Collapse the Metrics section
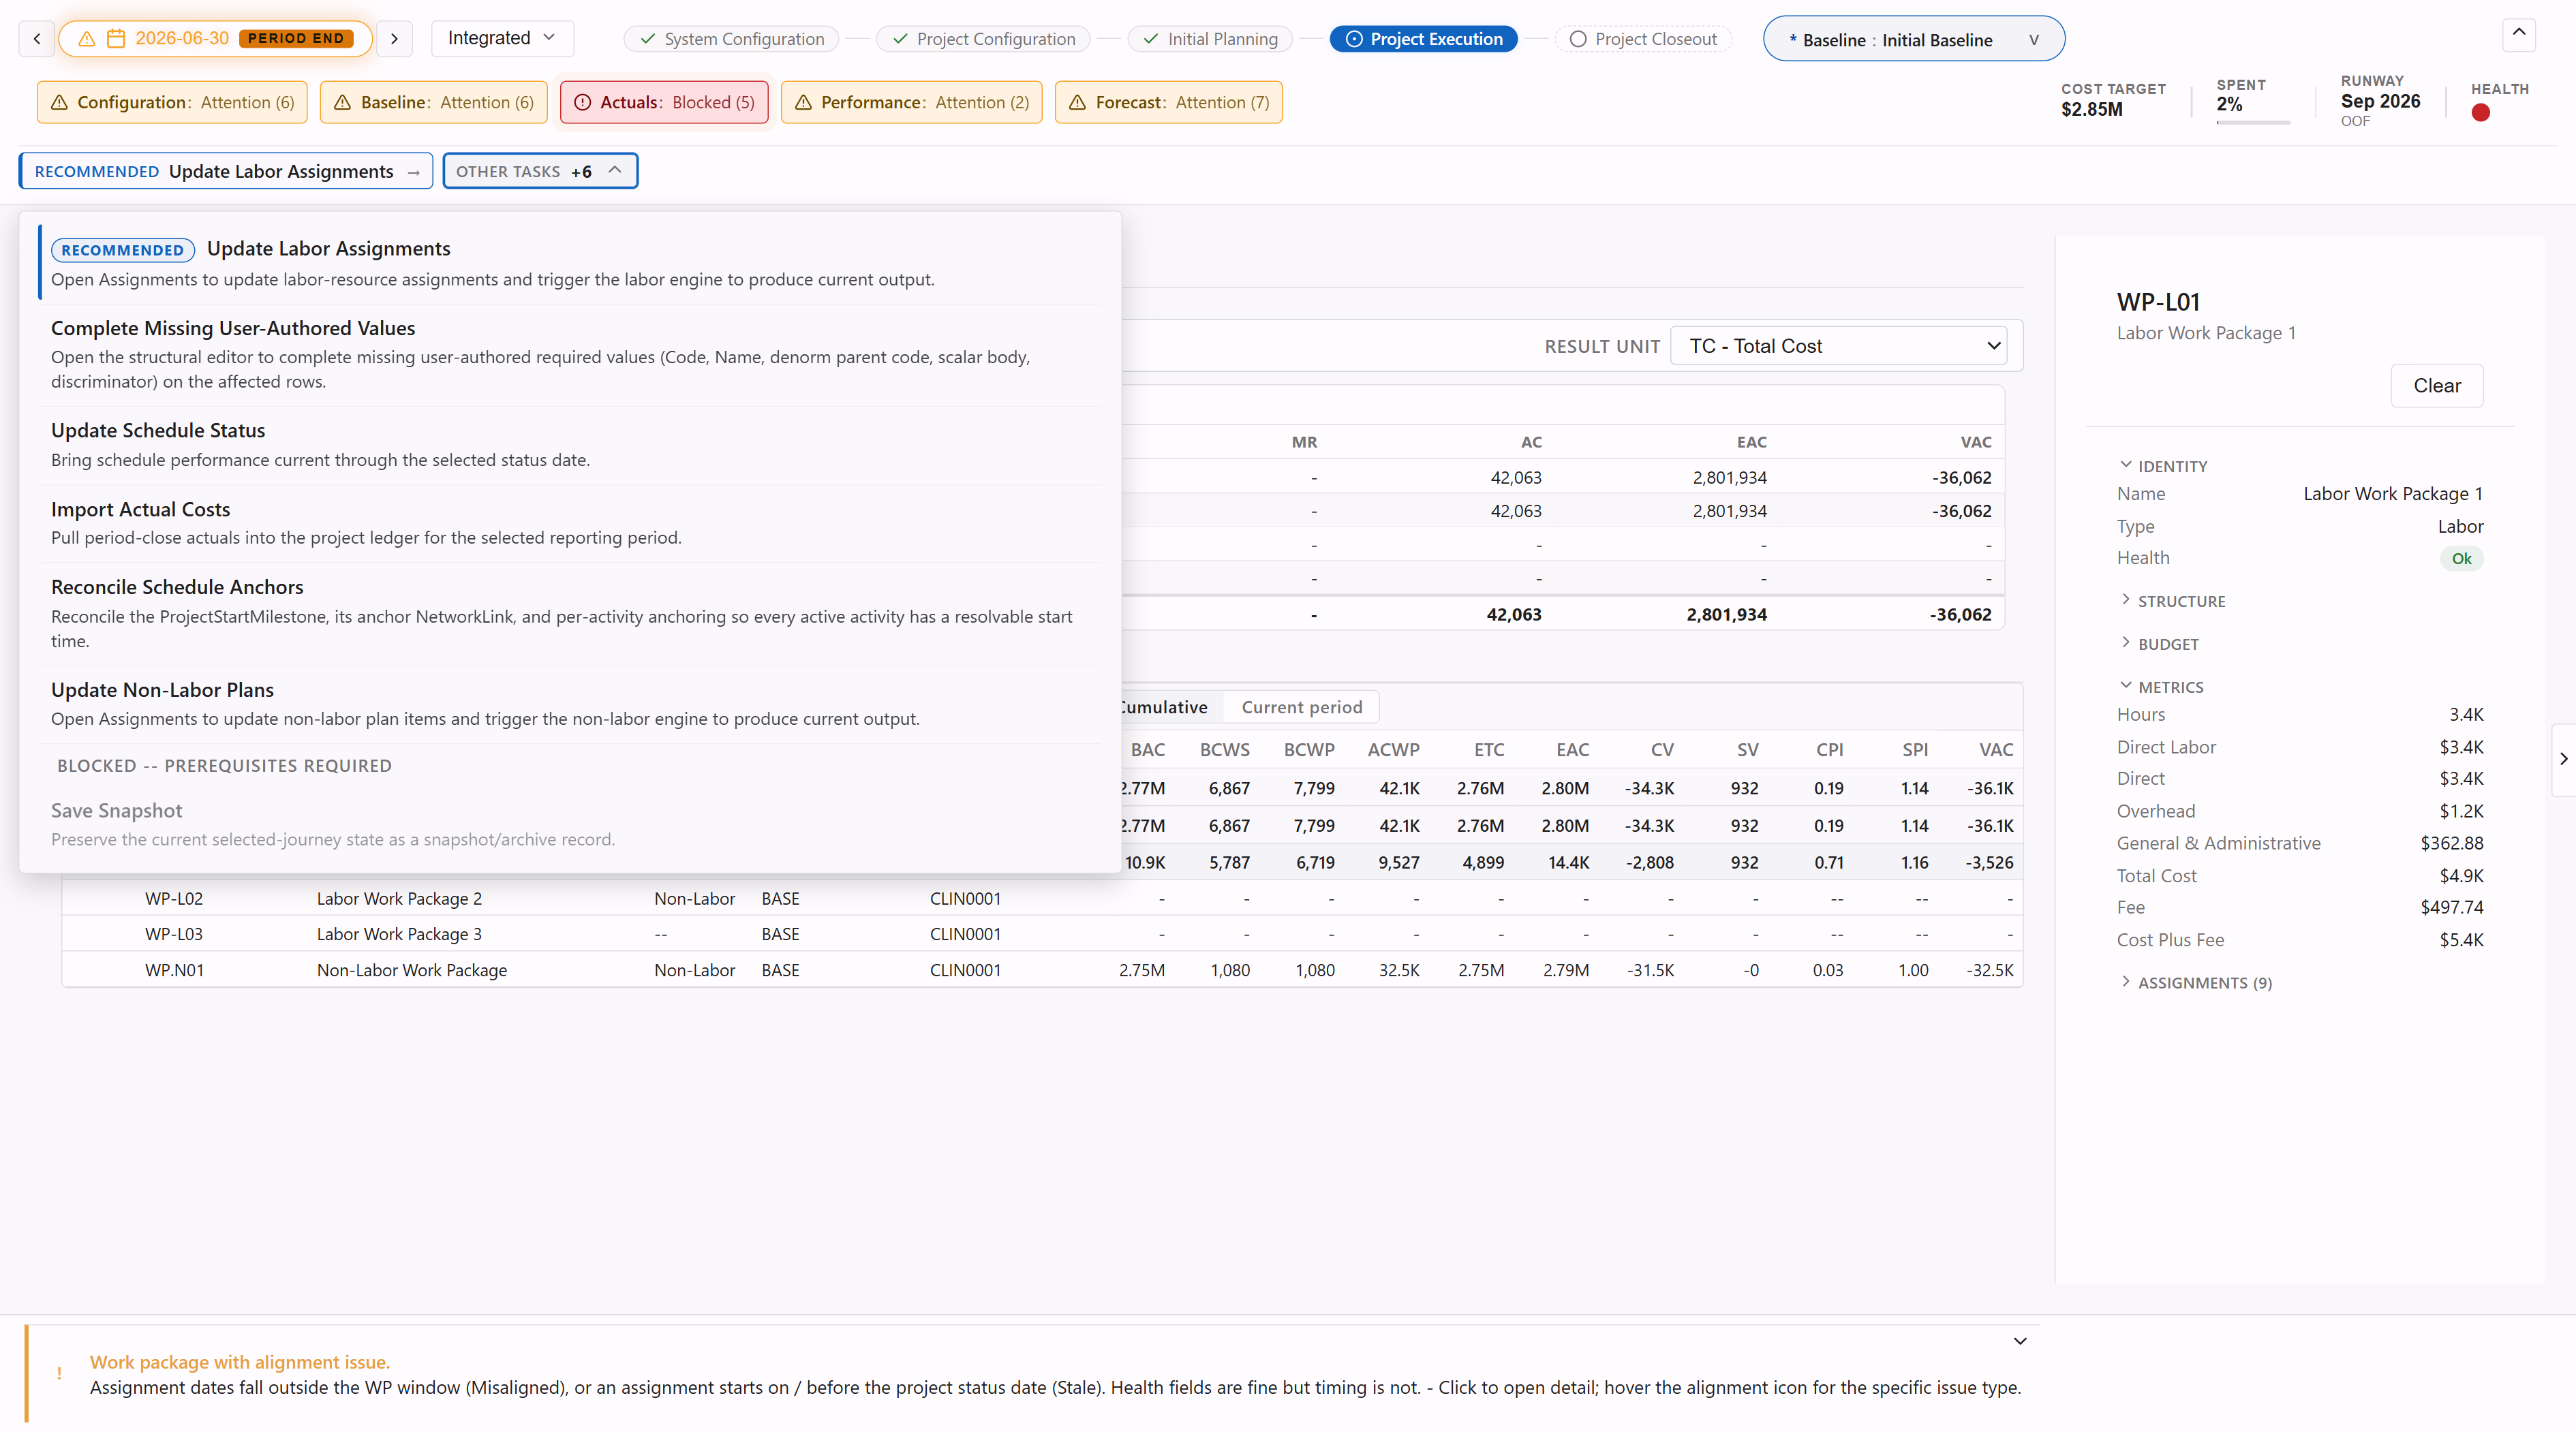2576x1432 pixels. [2160, 687]
